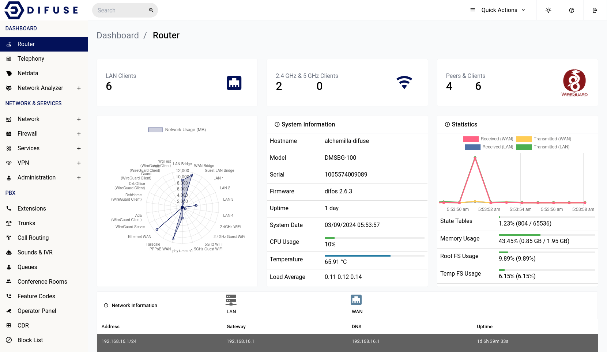Click the Temperature progress bar
Viewport: 607px width, 352px height.
tap(374, 256)
